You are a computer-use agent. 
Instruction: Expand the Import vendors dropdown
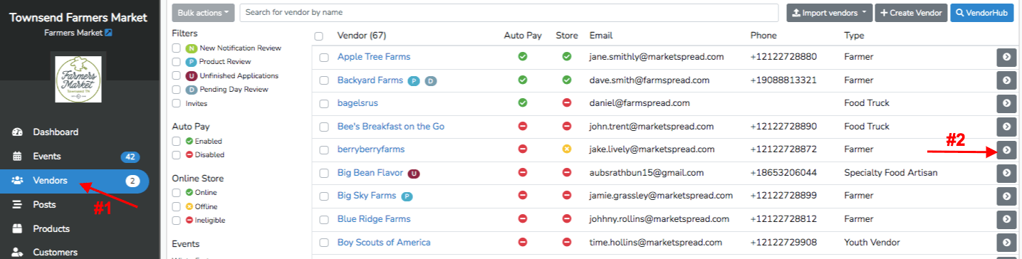829,13
